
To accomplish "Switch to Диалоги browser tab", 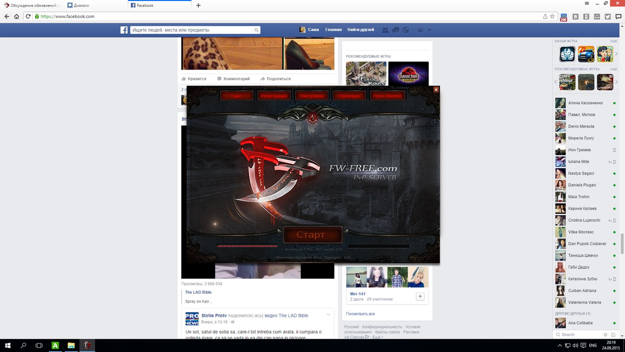I will click(95, 5).
